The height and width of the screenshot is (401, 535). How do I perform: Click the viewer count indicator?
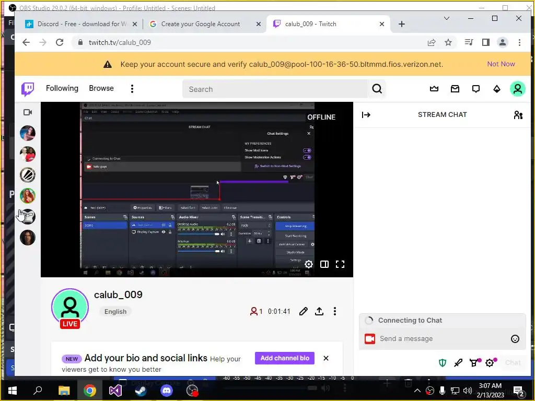pos(256,311)
